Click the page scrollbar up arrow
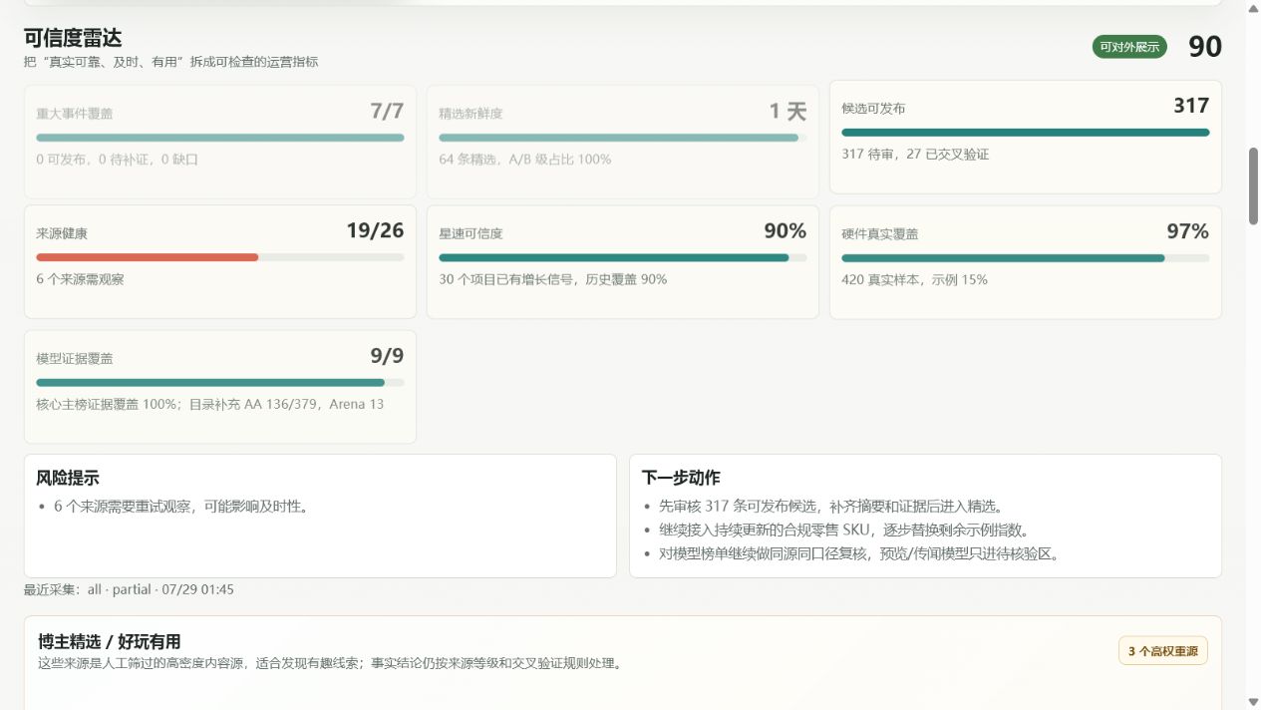This screenshot has height=710, width=1261. coord(1253,8)
